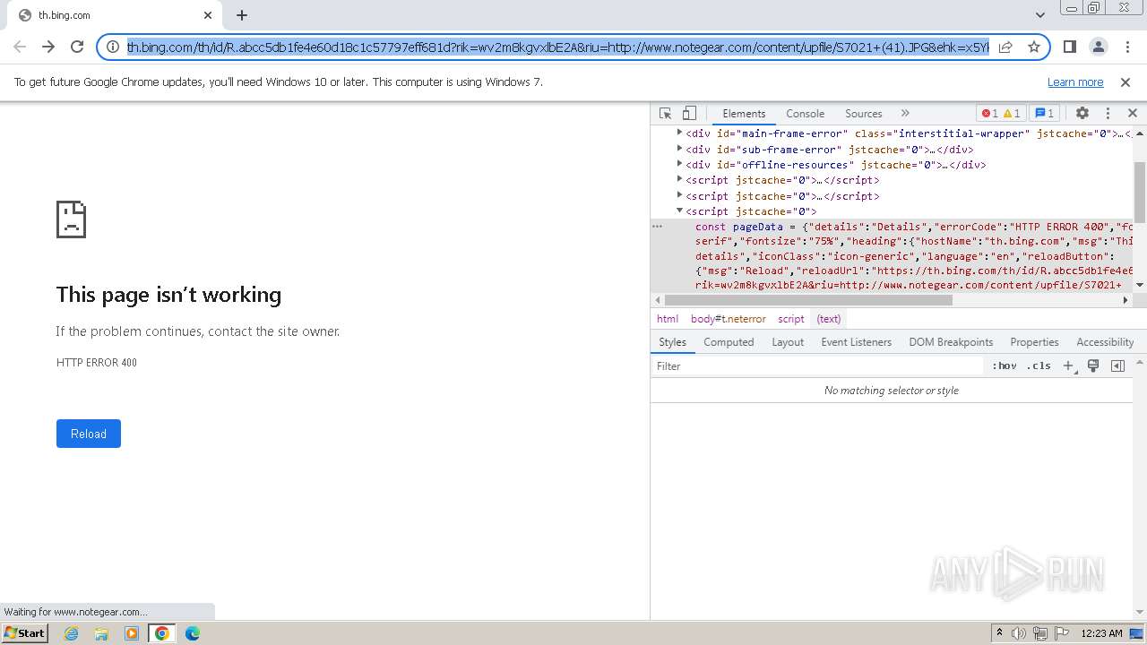
Task: Open File Explorer folder in taskbar
Action: tap(101, 633)
